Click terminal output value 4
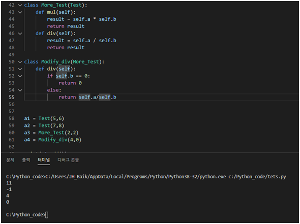 [8, 196]
